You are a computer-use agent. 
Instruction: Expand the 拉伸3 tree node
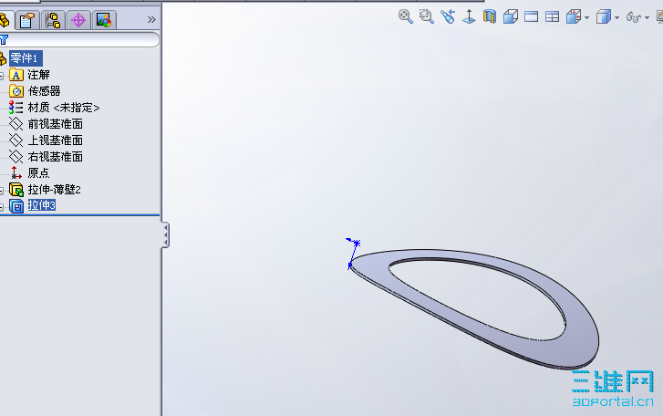point(2,207)
